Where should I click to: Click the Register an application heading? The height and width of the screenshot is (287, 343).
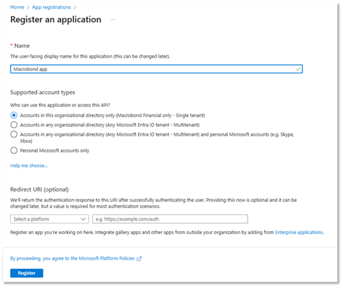[56, 19]
